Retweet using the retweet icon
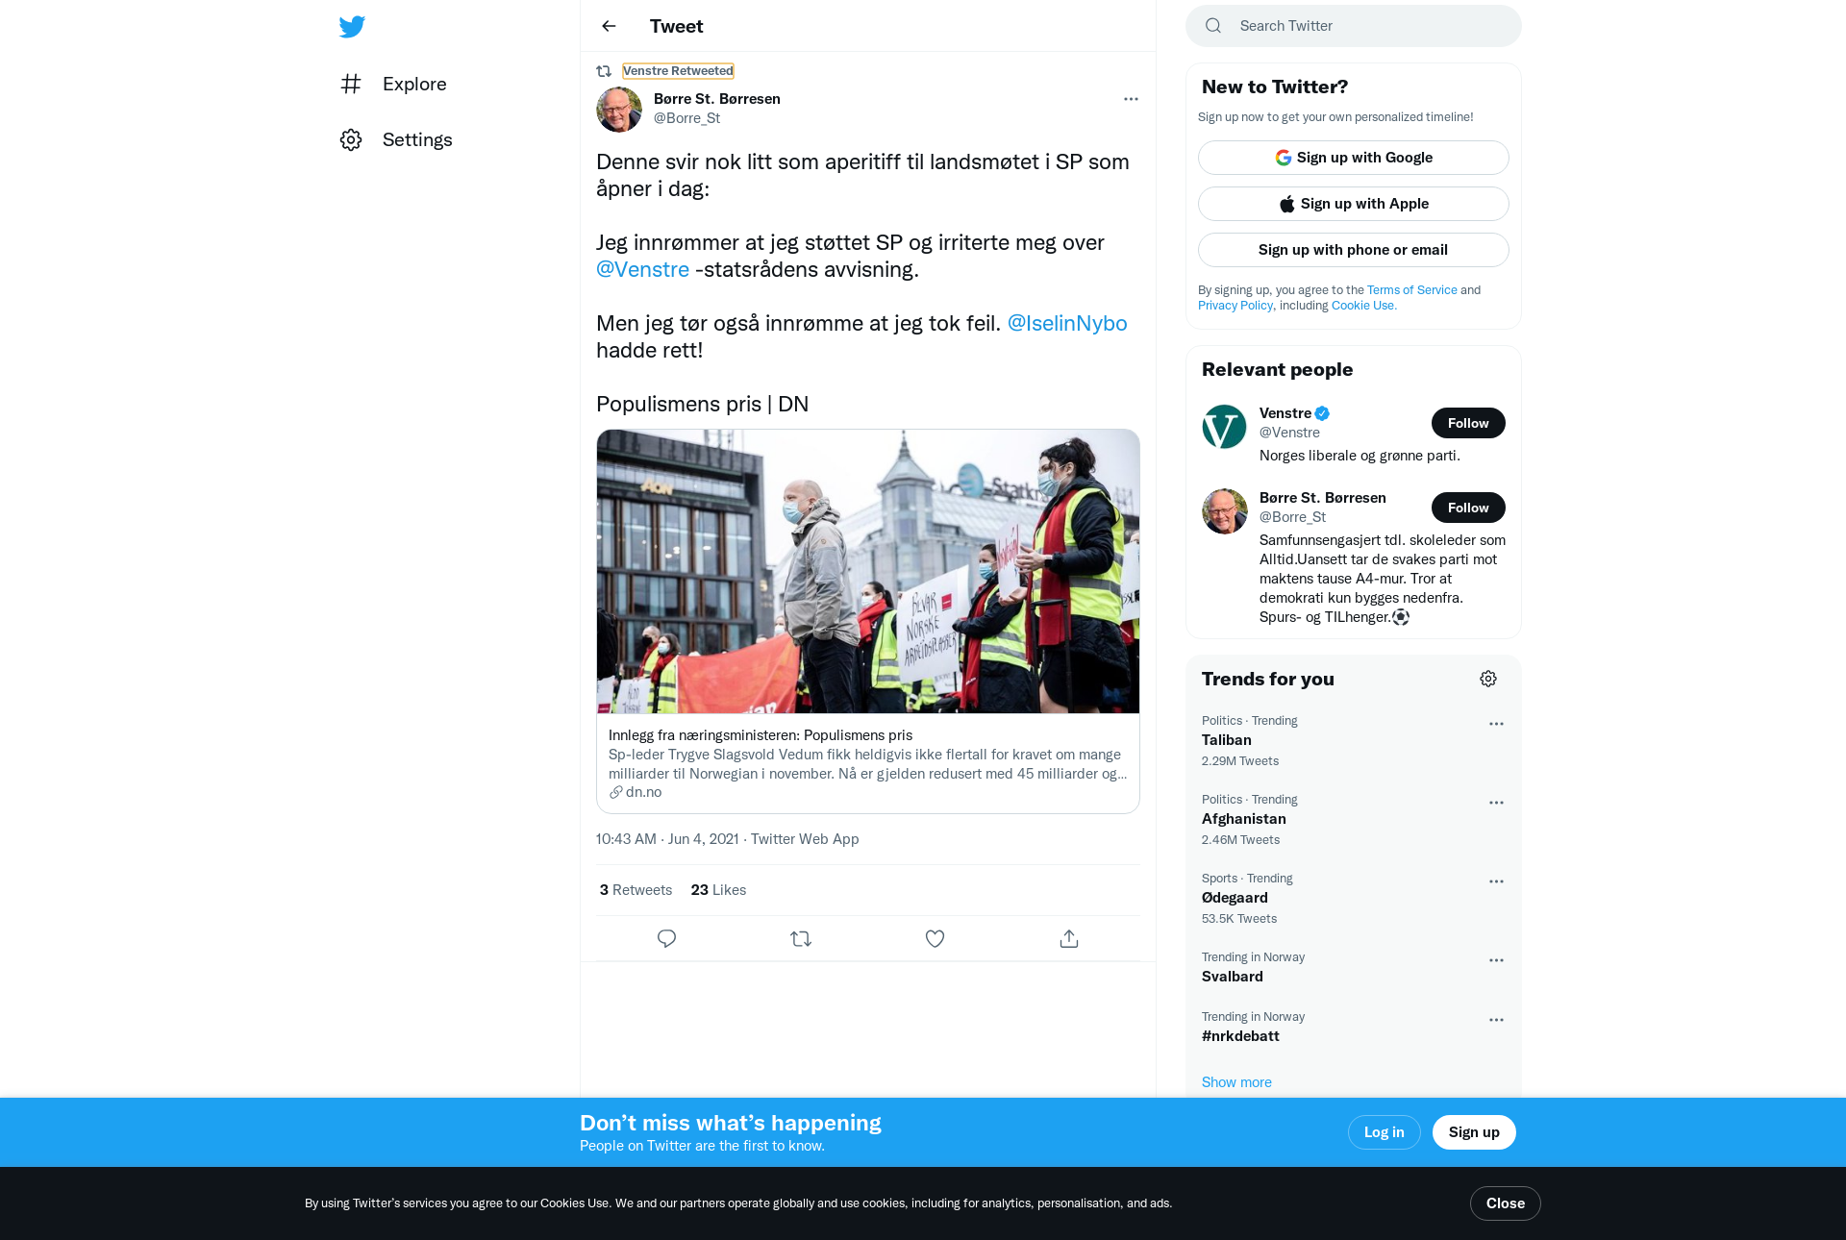The height and width of the screenshot is (1240, 1846). 801,938
